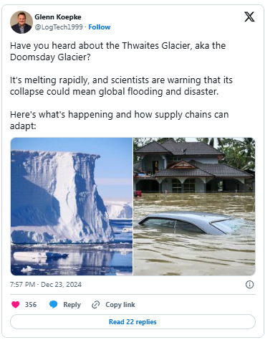Image resolution: width=265 pixels, height=340 pixels.
Task: Open the glacier iceberg photo
Action: coord(72,207)
